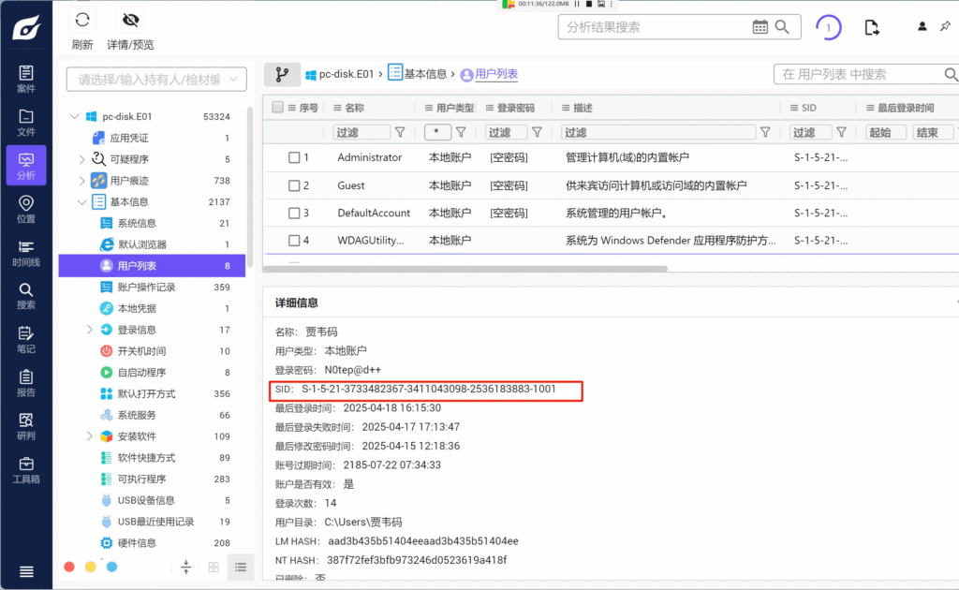
Task: Click the yellow color tag dot
Action: pos(91,567)
